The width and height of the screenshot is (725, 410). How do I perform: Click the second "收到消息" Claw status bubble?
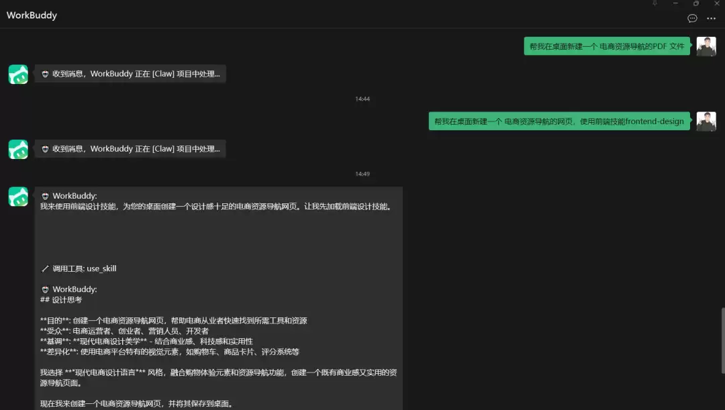(131, 149)
